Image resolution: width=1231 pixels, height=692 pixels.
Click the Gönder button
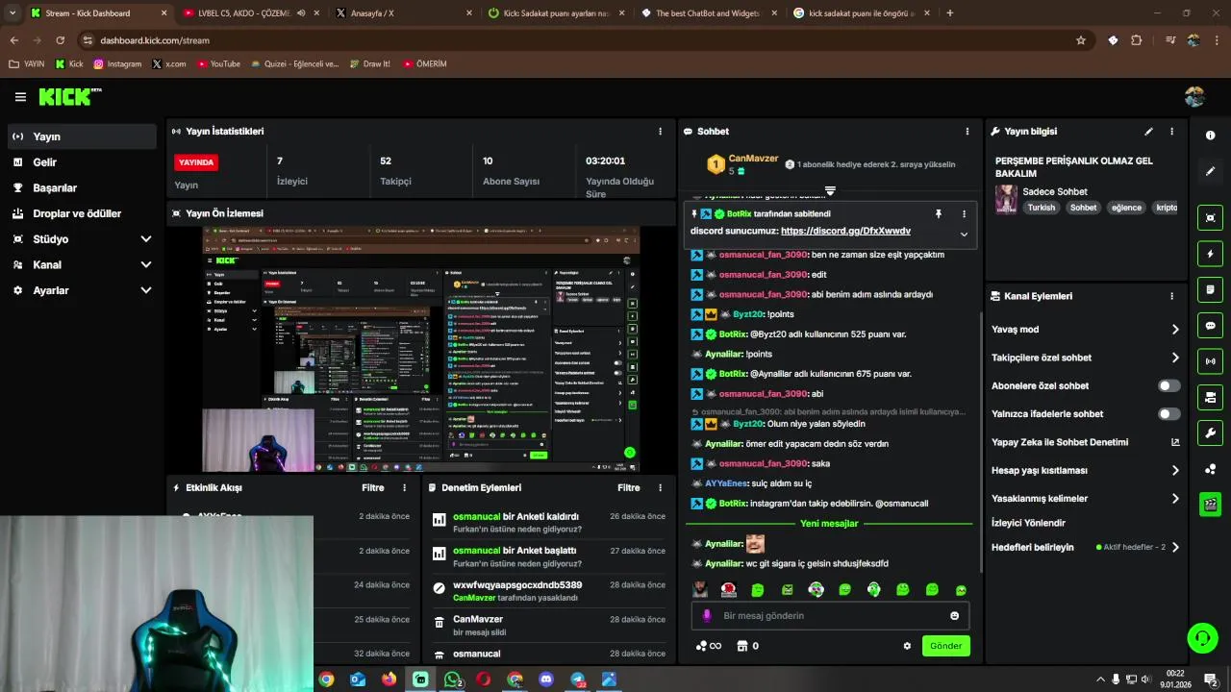(x=945, y=646)
